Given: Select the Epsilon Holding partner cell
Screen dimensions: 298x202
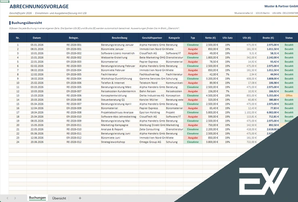Looking at the screenshot, I should (152, 112).
